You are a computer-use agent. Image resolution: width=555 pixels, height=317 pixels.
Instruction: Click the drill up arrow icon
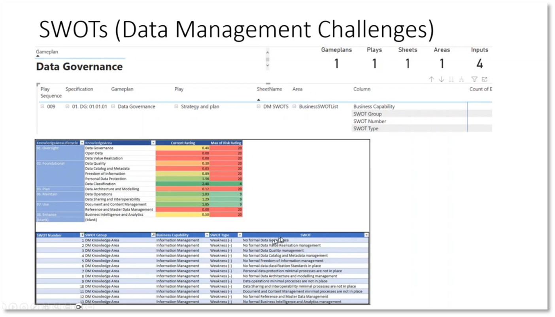click(432, 79)
